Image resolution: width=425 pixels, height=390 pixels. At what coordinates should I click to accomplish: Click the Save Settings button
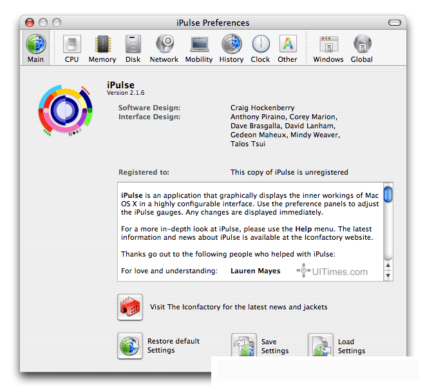(245, 346)
